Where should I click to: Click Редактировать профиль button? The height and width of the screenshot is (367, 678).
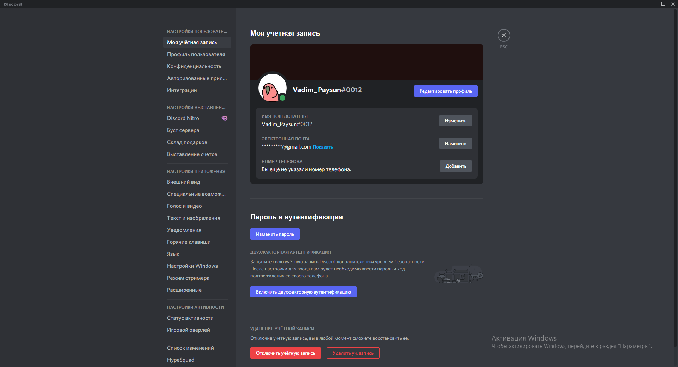[446, 91]
